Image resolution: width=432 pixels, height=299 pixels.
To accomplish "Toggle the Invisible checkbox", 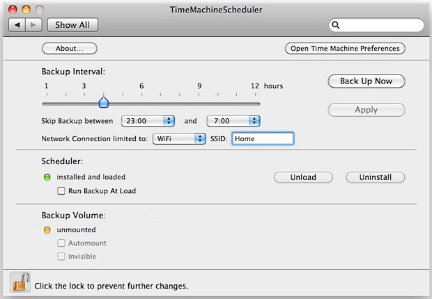I will (x=61, y=257).
